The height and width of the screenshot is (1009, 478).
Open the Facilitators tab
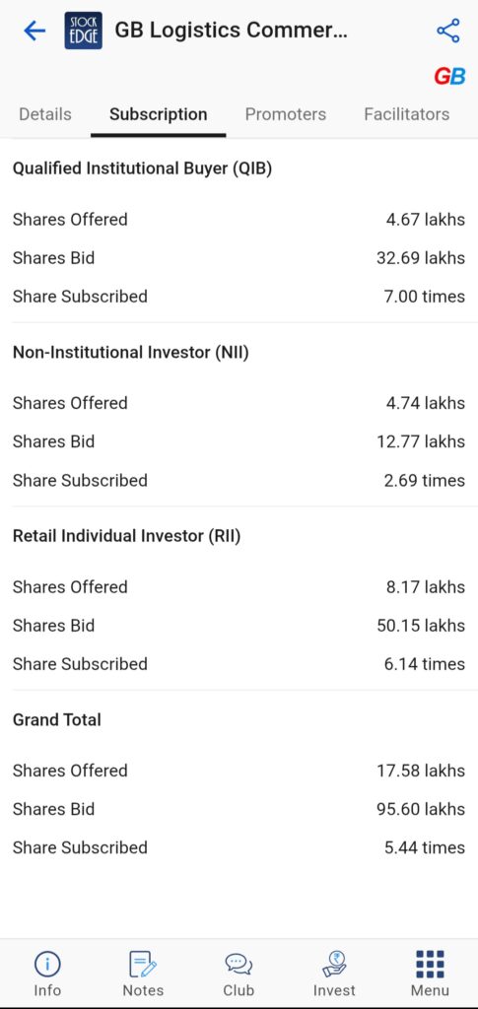(x=407, y=114)
